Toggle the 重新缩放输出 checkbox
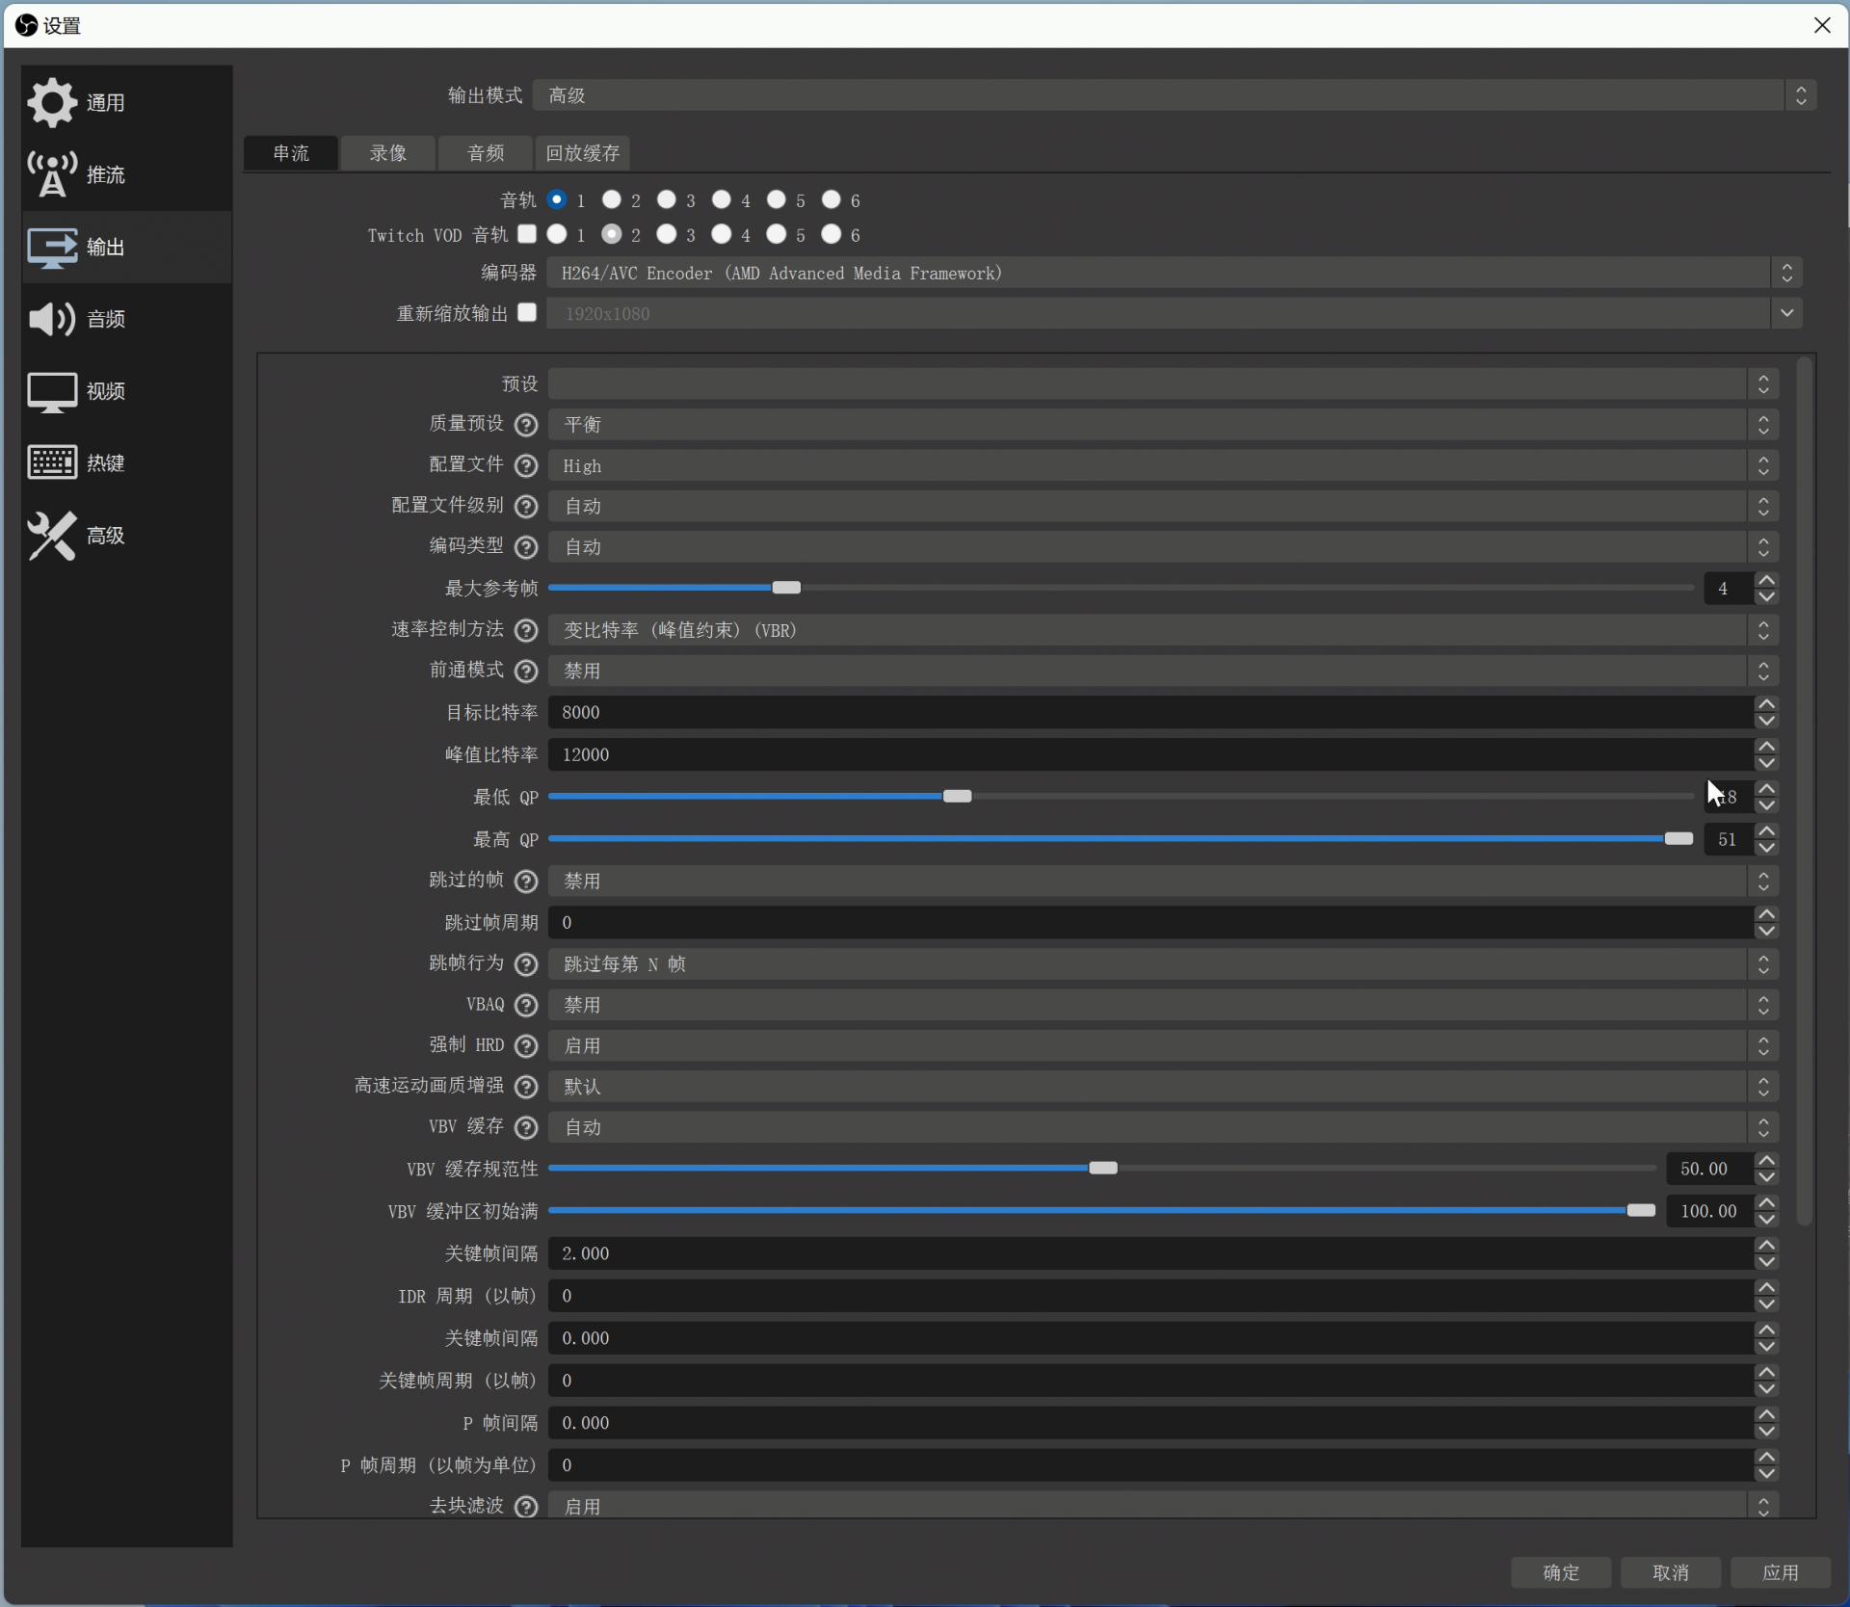The height and width of the screenshot is (1607, 1850). coord(527,313)
